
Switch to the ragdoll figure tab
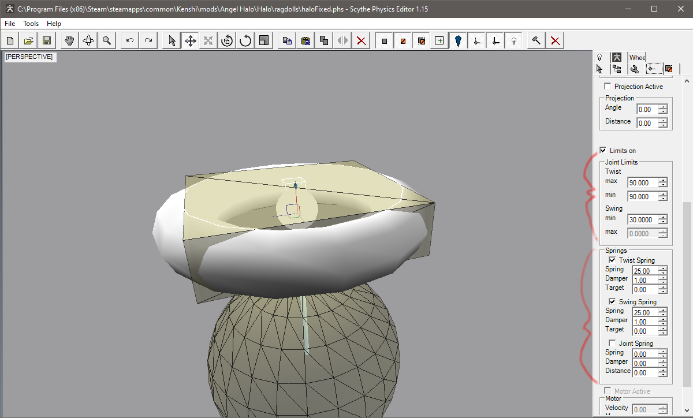(617, 57)
